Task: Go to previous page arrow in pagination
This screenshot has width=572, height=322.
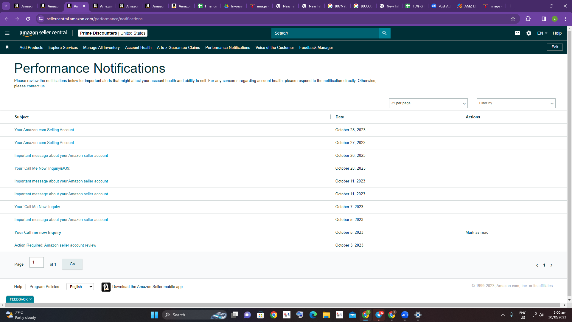Action: pyautogui.click(x=537, y=265)
